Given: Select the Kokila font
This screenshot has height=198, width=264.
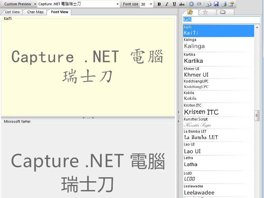Looking at the screenshot, I should [x=218, y=96].
